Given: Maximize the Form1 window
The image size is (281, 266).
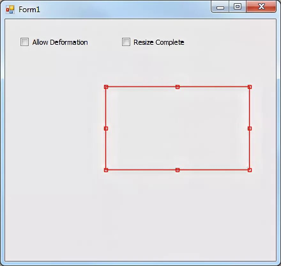Looking at the screenshot, I should click(238, 7).
